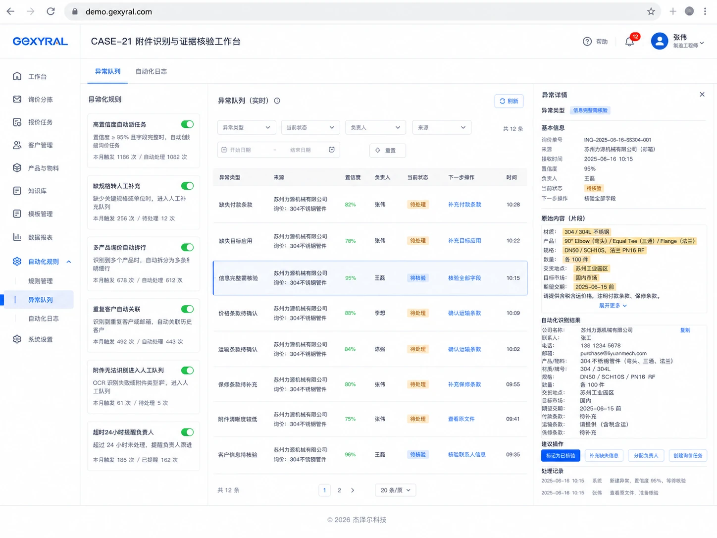
Task: Click the 重置 filter button
Action: pos(388,150)
